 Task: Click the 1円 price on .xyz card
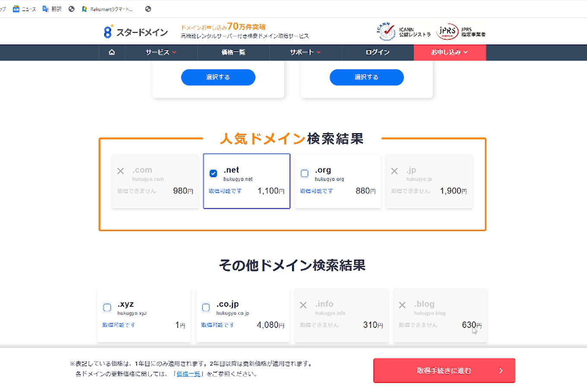180,325
